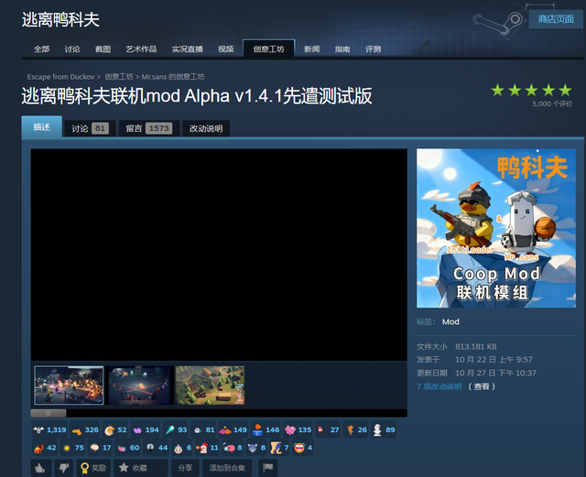Click the thumbs down rating icon
Viewport: 586px width, 477px height.
[64, 468]
